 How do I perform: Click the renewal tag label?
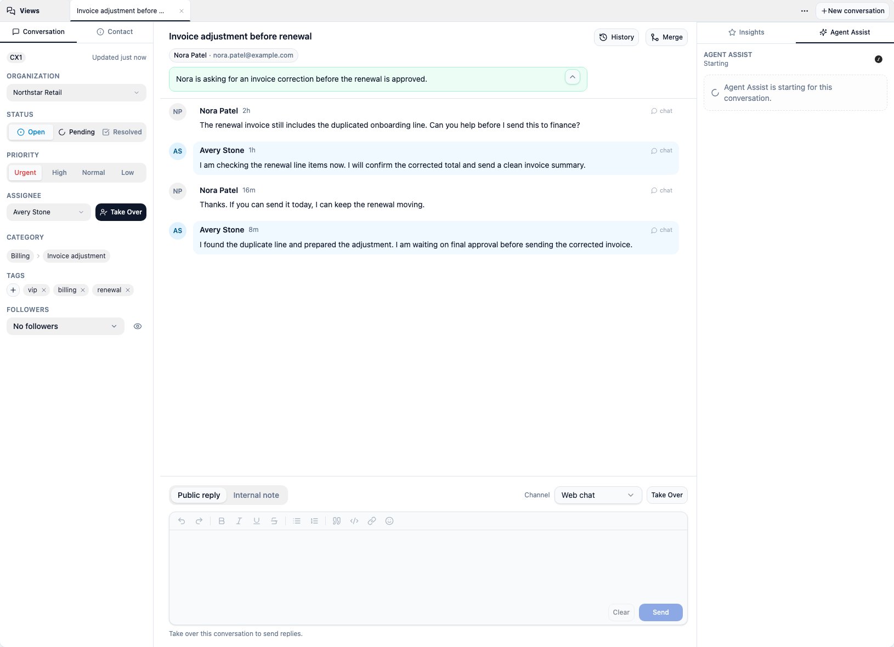(109, 290)
